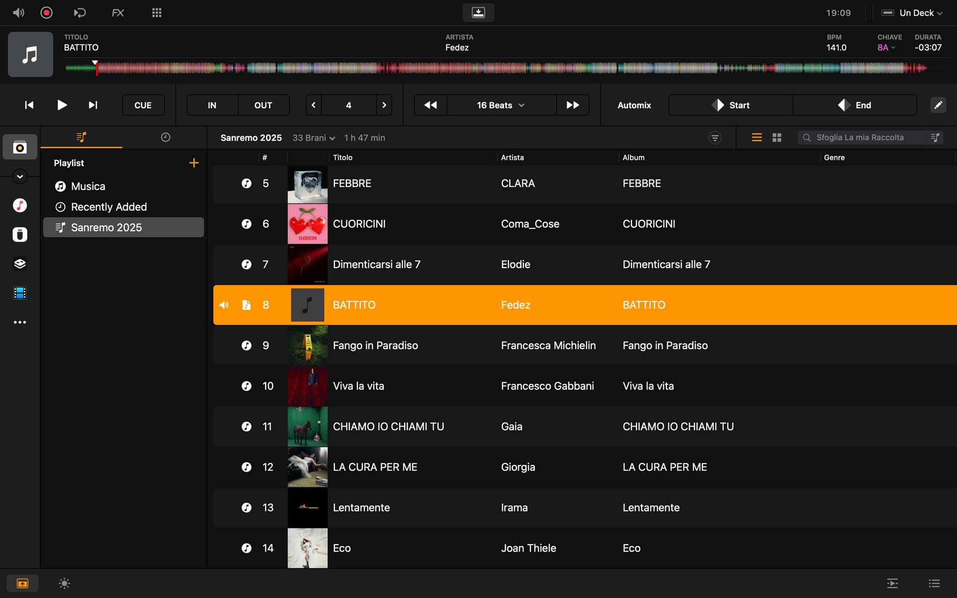Click the Sfoglia La mia Raccolta search field
957x598 pixels.
pyautogui.click(x=860, y=138)
